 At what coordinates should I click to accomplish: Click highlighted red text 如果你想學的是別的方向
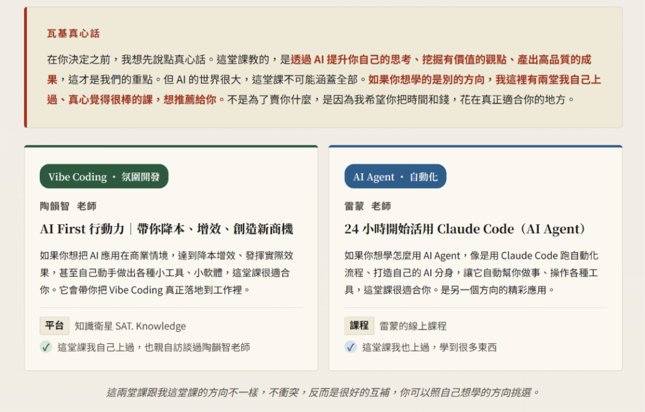tap(426, 79)
